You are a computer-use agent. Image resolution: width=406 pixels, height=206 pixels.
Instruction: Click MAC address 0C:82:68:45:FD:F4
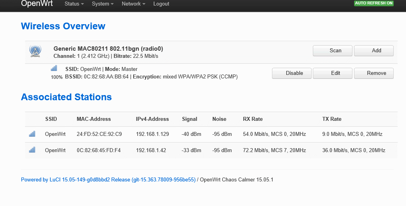pyautogui.click(x=99, y=151)
